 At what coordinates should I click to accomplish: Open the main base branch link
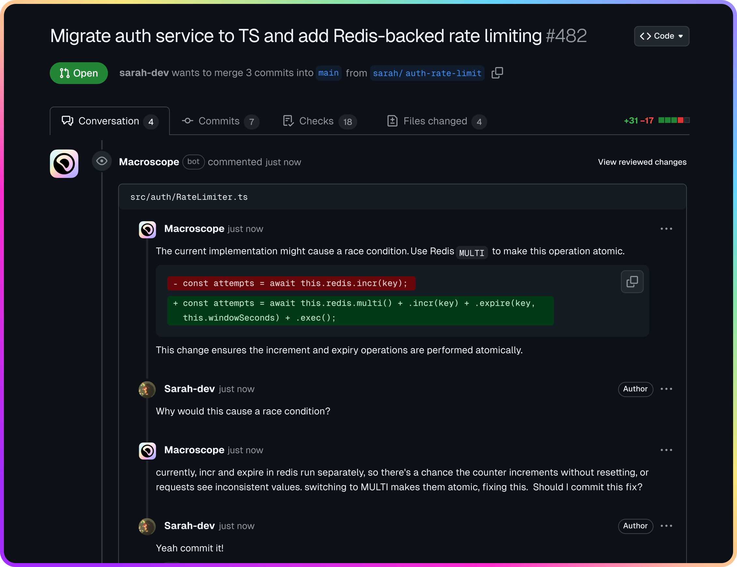click(x=328, y=73)
